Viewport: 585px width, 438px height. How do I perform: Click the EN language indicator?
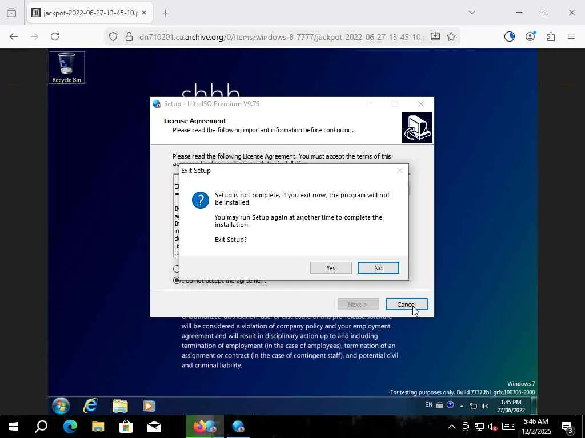428,405
